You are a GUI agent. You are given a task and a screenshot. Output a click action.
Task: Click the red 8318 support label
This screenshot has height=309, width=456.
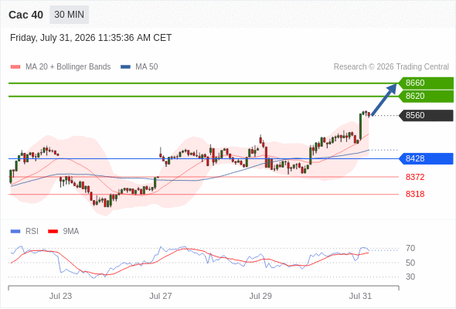[415, 194]
